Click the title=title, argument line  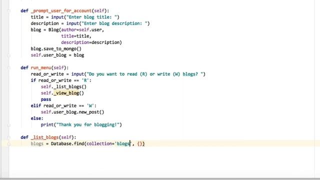[x=76, y=36]
